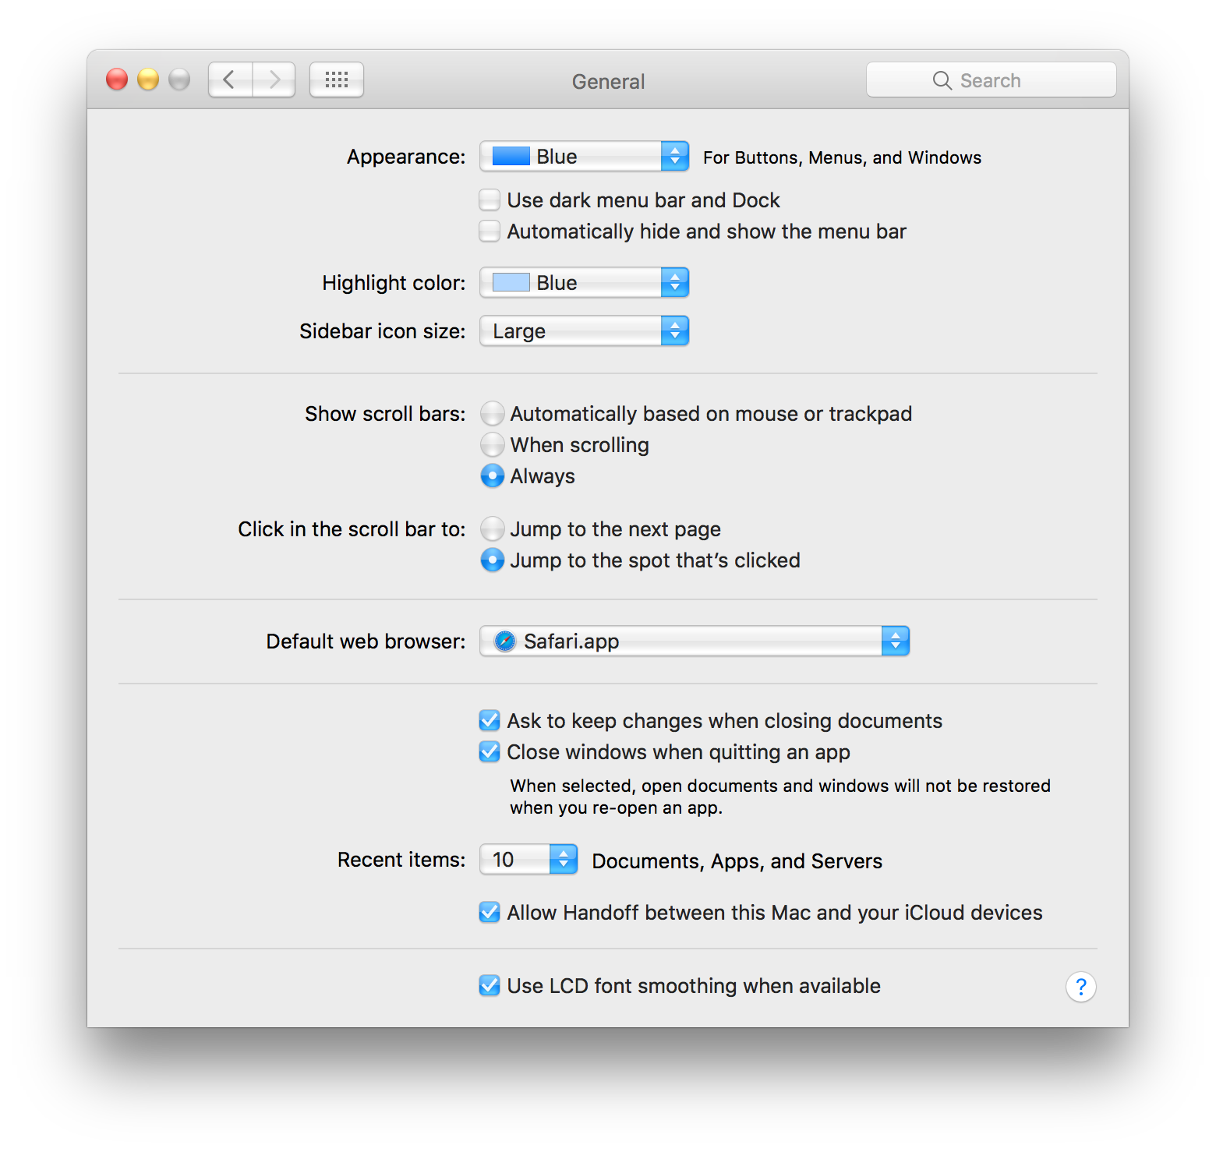Click the yellow minimize window button
Image resolution: width=1216 pixels, height=1152 pixels.
click(148, 80)
